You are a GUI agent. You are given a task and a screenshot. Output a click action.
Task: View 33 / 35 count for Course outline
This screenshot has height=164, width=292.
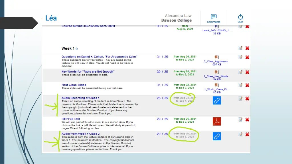162,26
